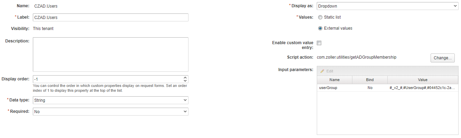This screenshot has width=461, height=138.
Task: Click the Display order number field
Action: pyautogui.click(x=107, y=79)
